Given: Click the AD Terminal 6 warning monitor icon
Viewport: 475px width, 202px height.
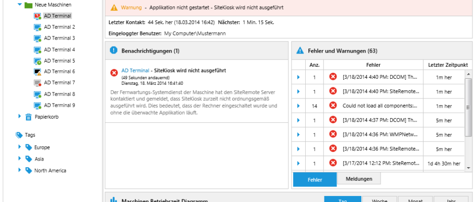Looking at the screenshot, I should click(37, 72).
